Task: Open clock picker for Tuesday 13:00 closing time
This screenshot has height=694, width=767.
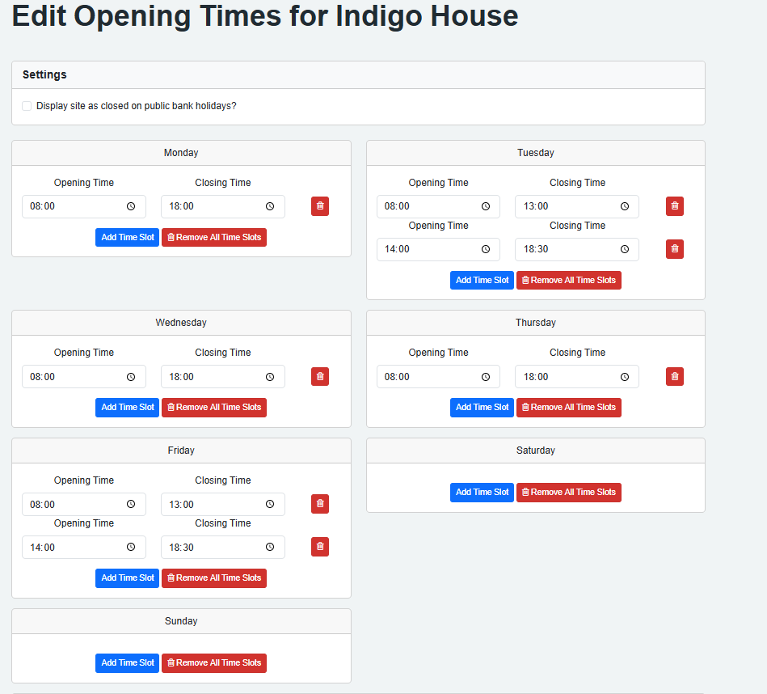Action: 624,206
